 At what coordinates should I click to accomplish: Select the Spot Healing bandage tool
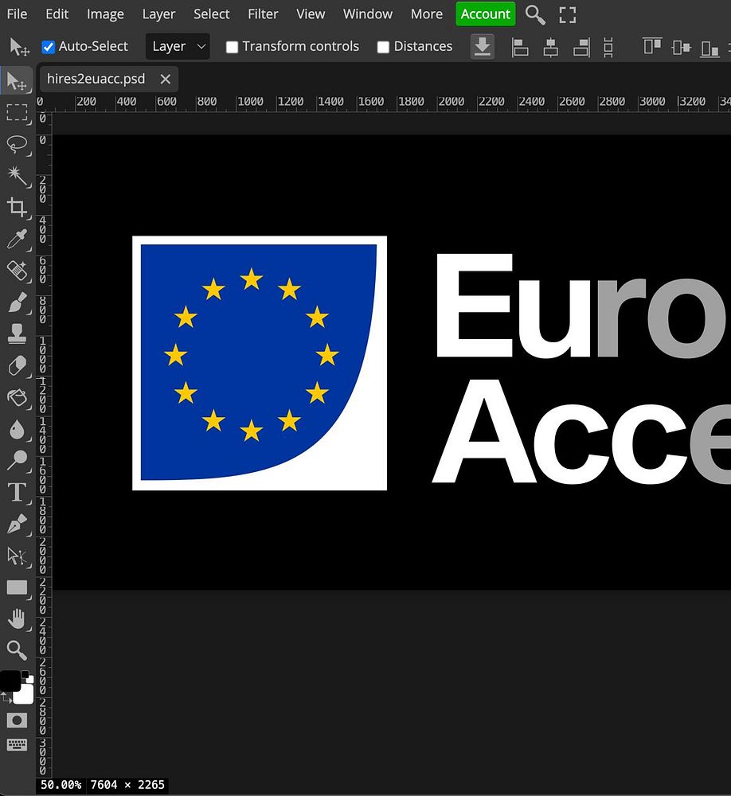tap(17, 271)
